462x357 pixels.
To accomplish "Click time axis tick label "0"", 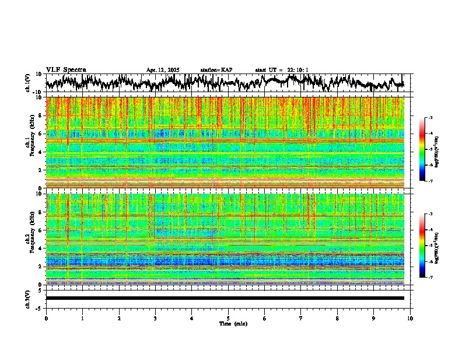I will click(x=46, y=318).
